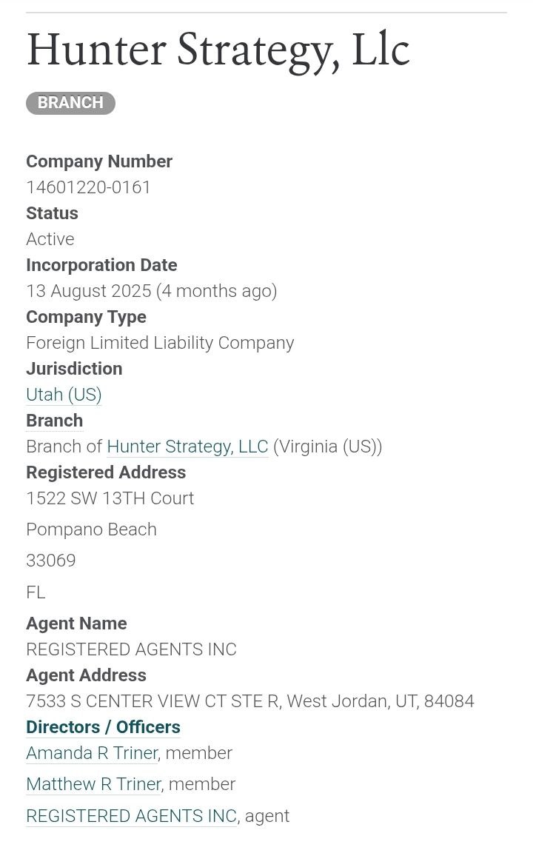The height and width of the screenshot is (856, 533).
Task: Click the Hunter Strategy, Llc page title
Action: click(218, 50)
